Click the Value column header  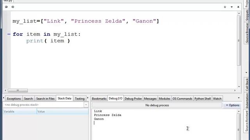coord(62,112)
